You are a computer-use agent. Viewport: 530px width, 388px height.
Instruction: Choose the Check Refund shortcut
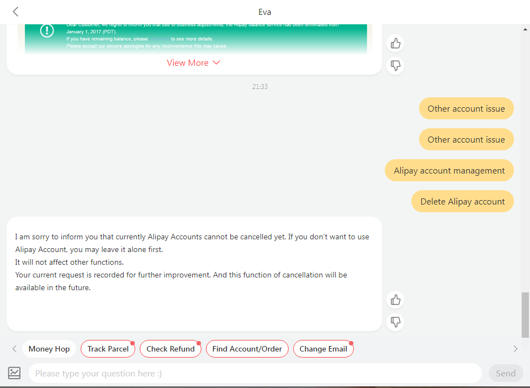pos(171,349)
